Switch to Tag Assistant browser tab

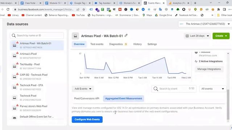[105, 3]
